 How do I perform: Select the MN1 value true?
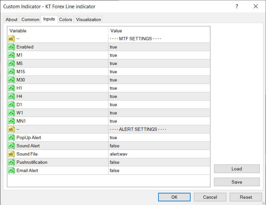(113, 121)
